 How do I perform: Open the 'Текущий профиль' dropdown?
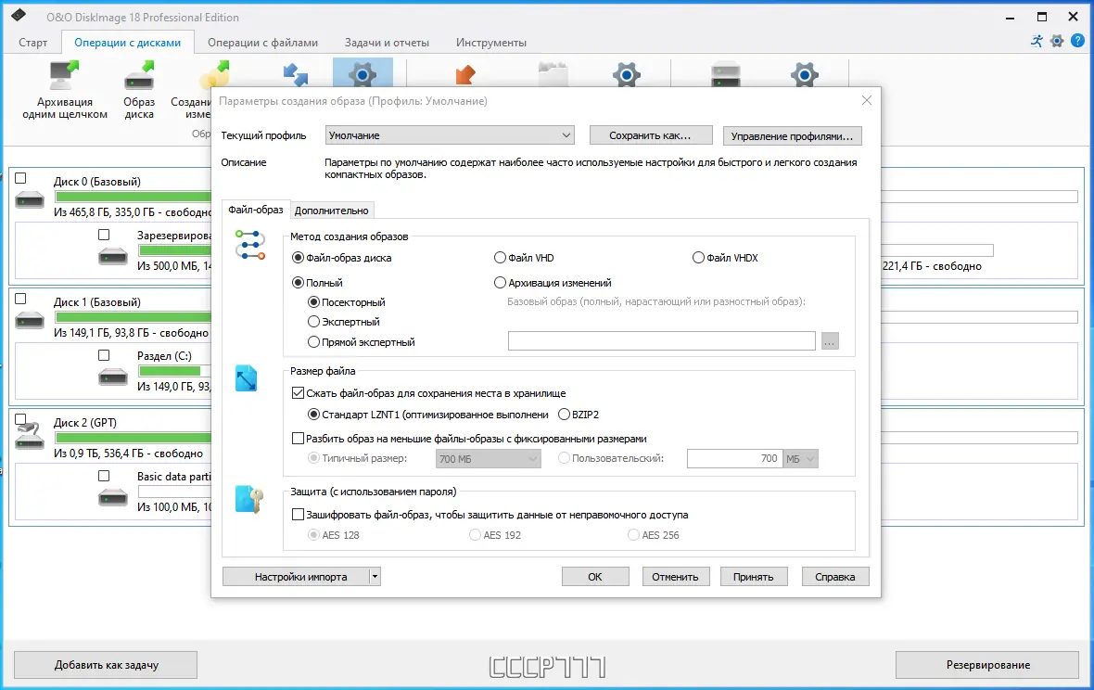pyautogui.click(x=450, y=135)
